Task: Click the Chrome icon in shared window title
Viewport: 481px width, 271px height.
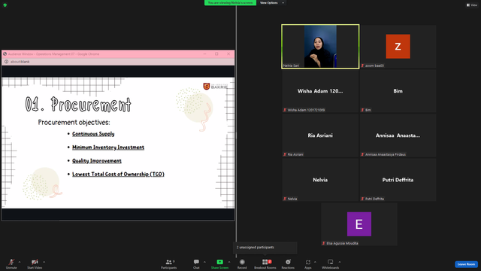Action: click(x=5, y=53)
